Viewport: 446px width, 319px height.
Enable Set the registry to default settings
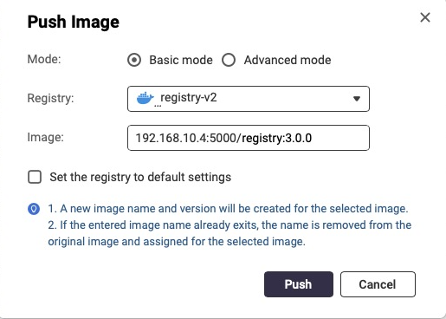coord(35,177)
